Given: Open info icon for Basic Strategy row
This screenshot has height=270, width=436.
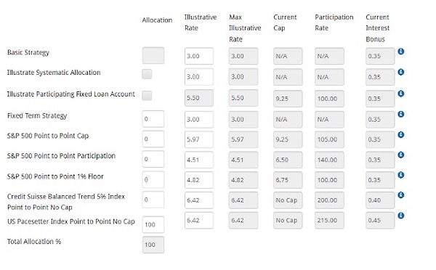Looking at the screenshot, I should pos(400,52).
